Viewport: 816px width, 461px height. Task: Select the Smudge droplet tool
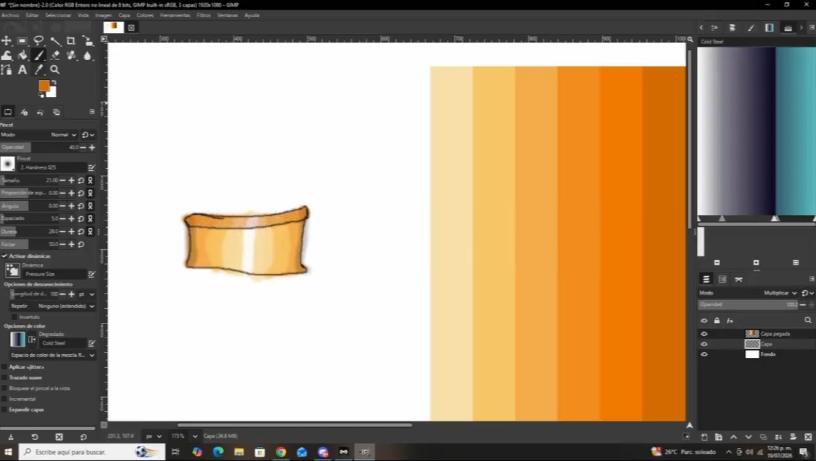87,55
